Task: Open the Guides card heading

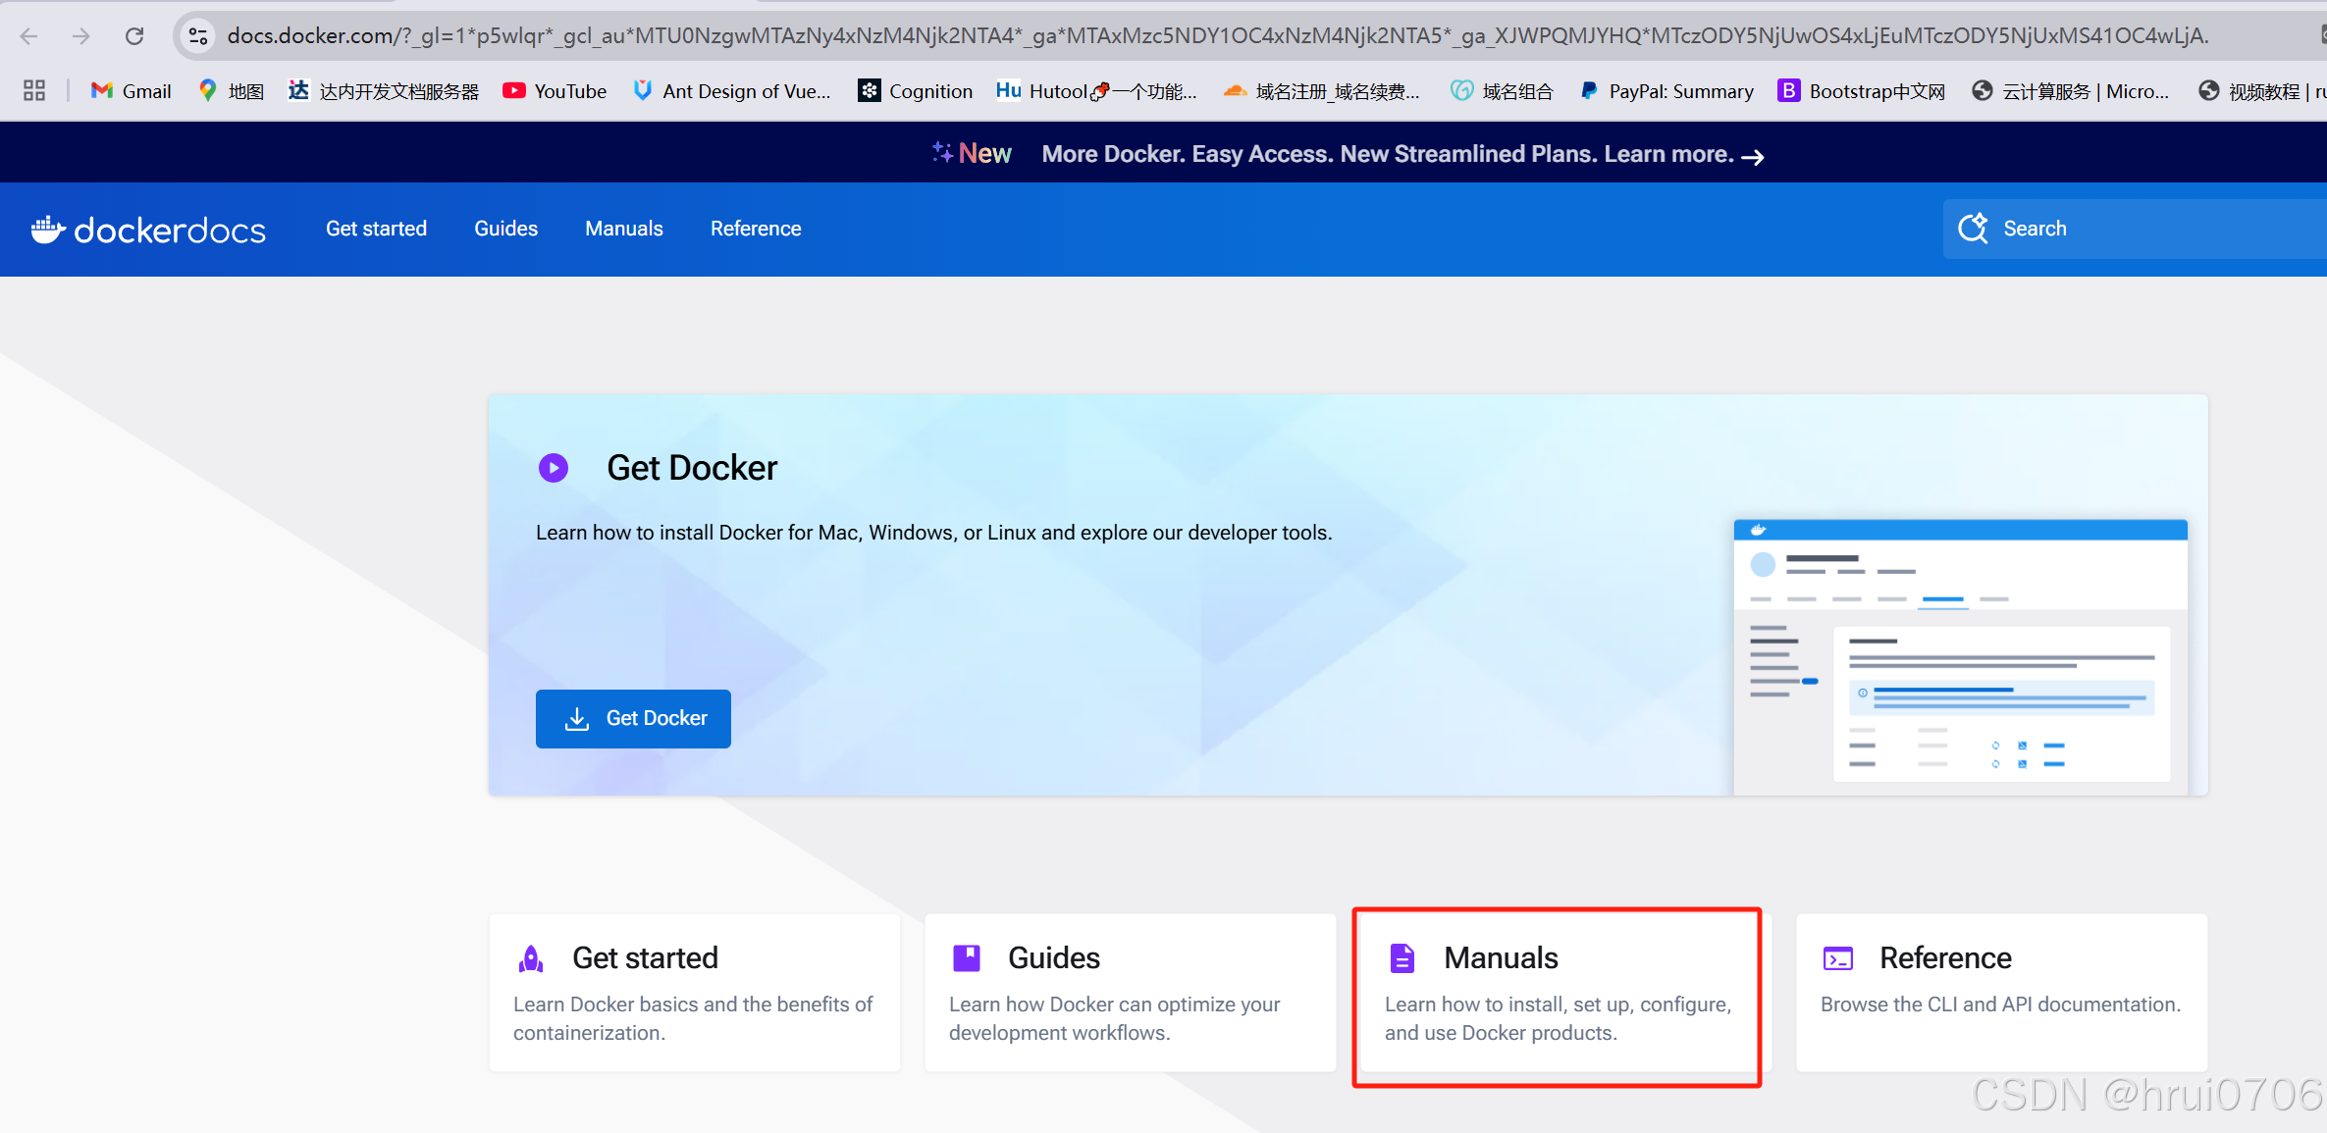Action: (1054, 958)
